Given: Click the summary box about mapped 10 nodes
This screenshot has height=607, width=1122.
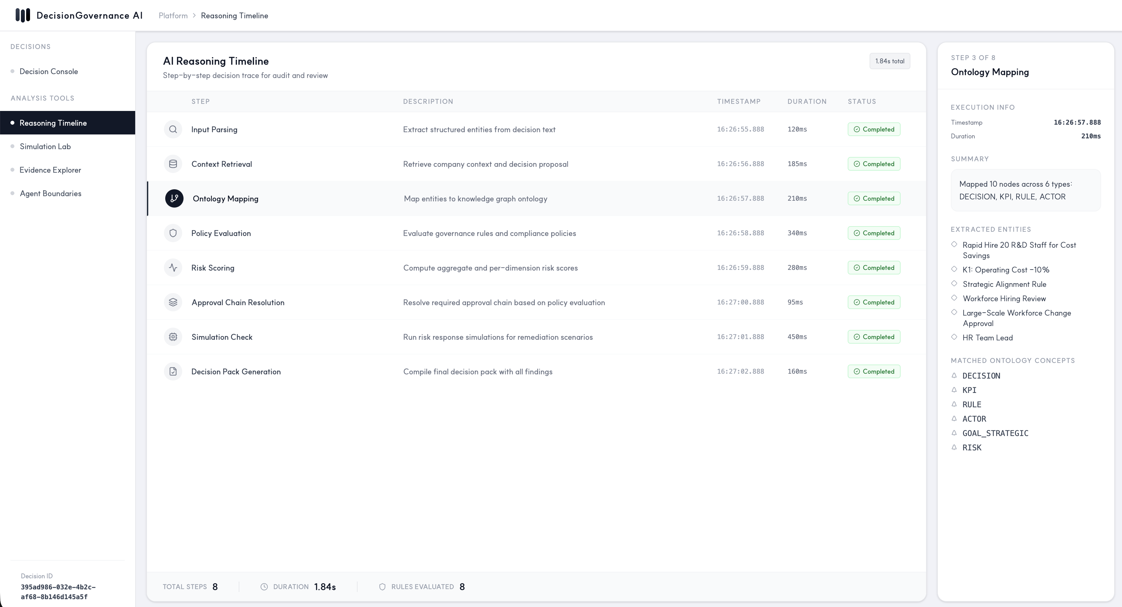Looking at the screenshot, I should coord(1025,190).
